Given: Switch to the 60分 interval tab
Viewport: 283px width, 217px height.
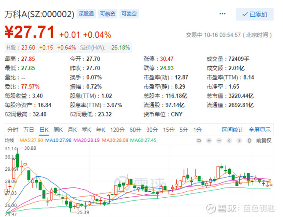Looking at the screenshot, I should tap(135, 130).
